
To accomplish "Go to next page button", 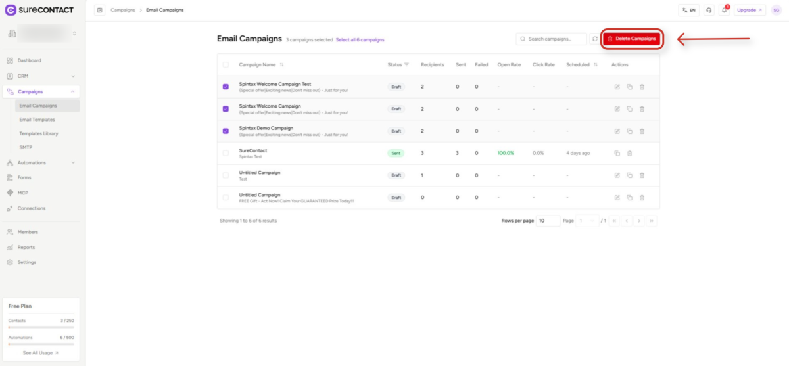I will 639,221.
